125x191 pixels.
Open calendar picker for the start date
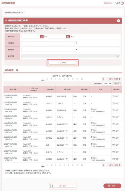42,36
